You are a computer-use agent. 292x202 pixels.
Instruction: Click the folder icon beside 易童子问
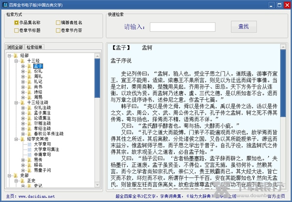tap(29, 170)
